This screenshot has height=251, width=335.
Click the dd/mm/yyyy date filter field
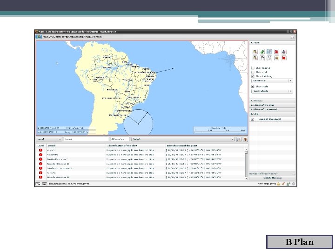point(120,139)
